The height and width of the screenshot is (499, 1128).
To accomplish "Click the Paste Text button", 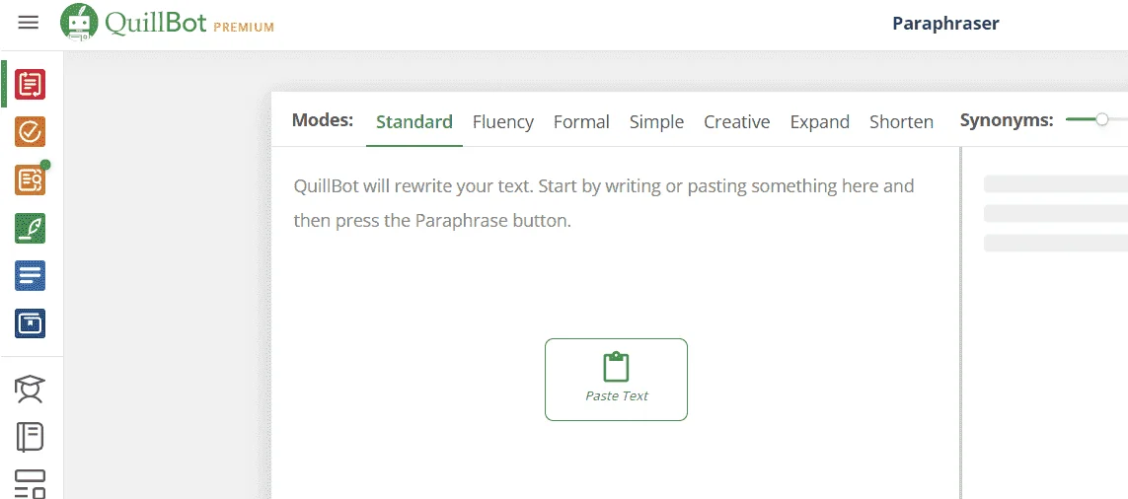I will coord(616,380).
